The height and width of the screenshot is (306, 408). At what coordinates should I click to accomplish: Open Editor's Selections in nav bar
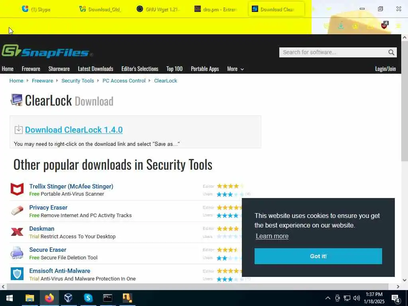(x=140, y=69)
